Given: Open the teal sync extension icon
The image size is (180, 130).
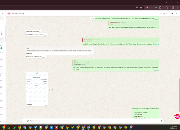Looking at the screenshot, I should point(152,8).
